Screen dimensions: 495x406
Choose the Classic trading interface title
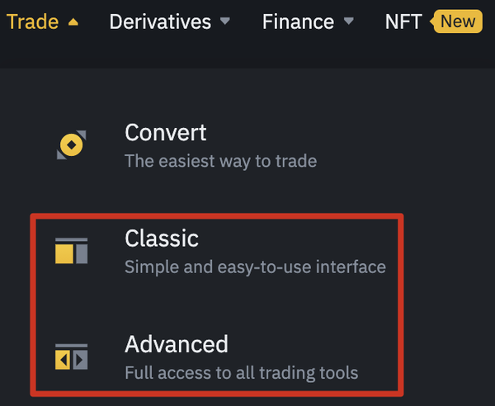pos(162,238)
